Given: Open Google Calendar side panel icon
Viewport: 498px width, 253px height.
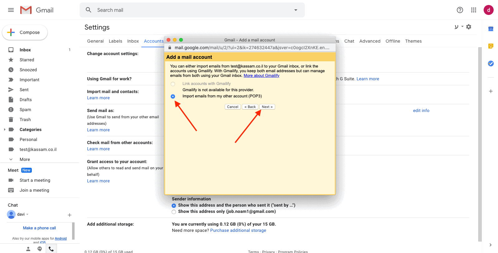Looking at the screenshot, I should (x=491, y=29).
